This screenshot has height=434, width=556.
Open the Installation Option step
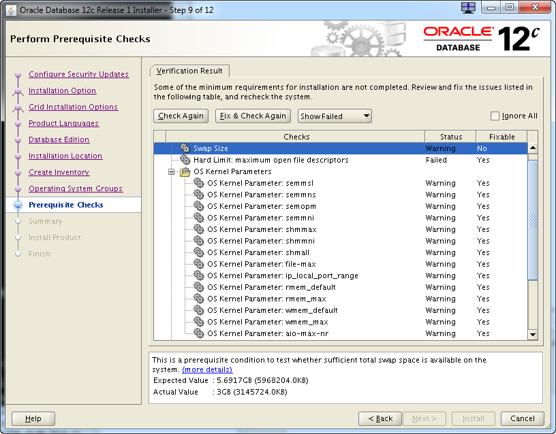click(x=63, y=90)
